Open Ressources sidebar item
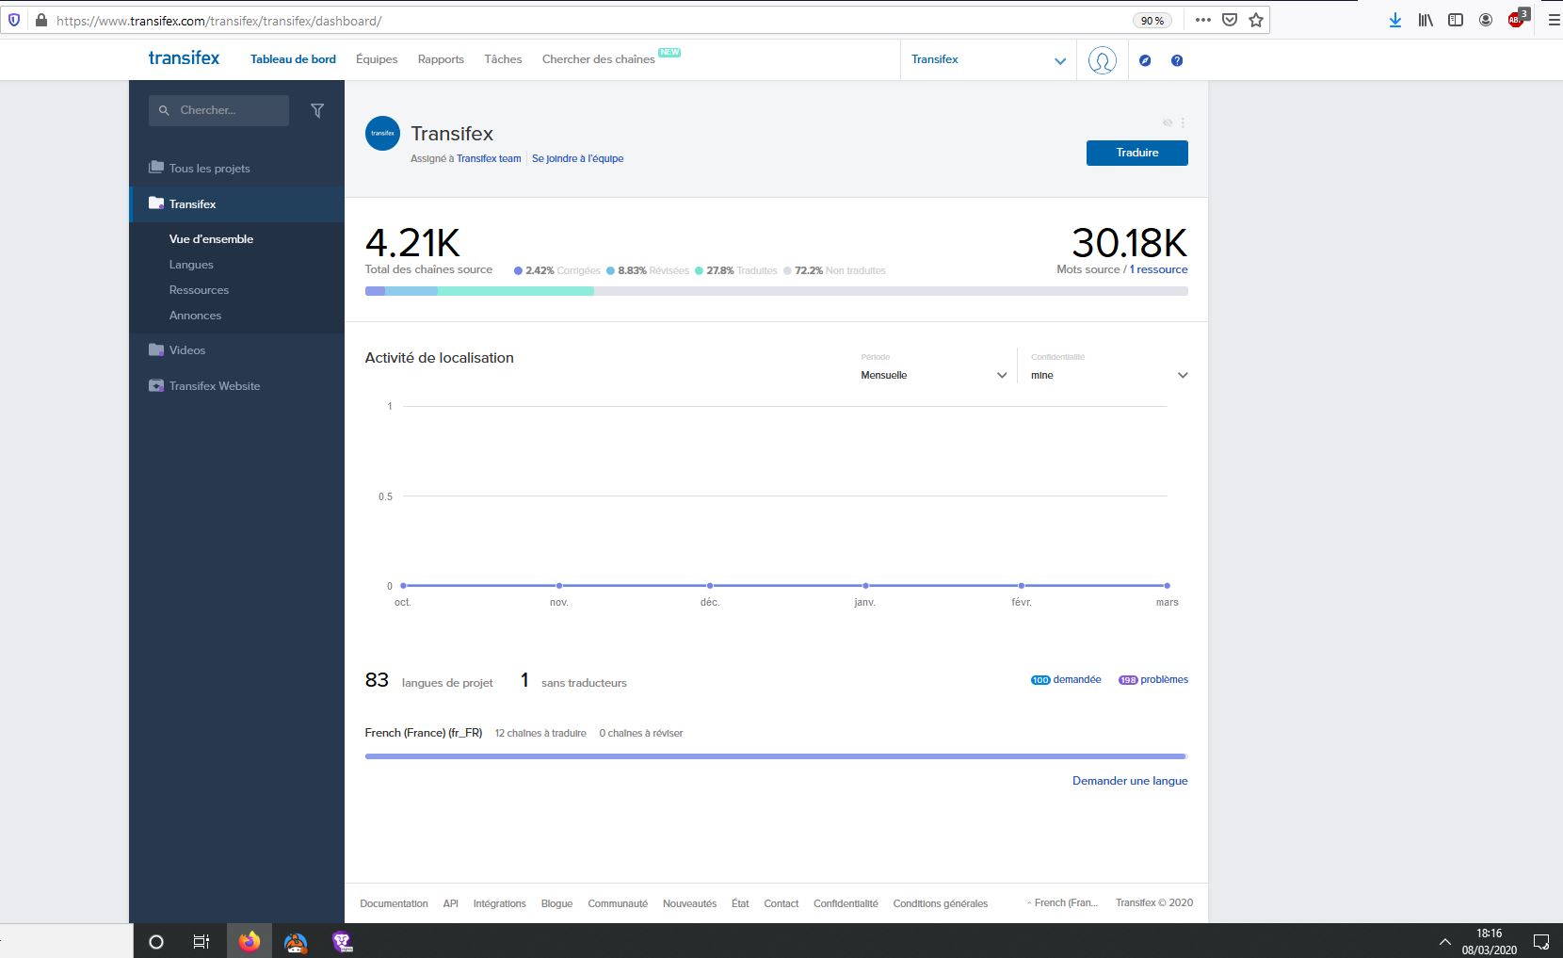 coord(199,290)
